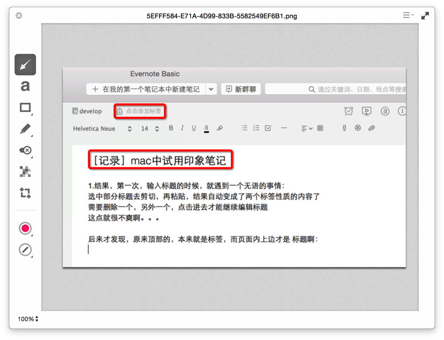This screenshot has width=444, height=340.
Task: Click the new note button in the screenshot
Action: pyautogui.click(x=146, y=89)
